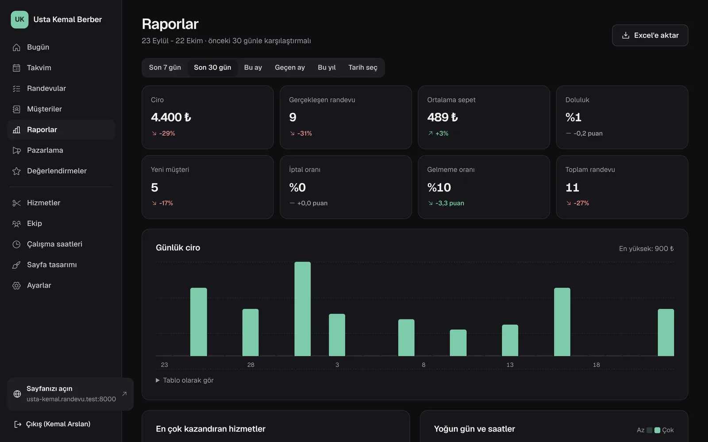Select the Geçen ay range tab
Image resolution: width=708 pixels, height=442 pixels.
tap(290, 68)
